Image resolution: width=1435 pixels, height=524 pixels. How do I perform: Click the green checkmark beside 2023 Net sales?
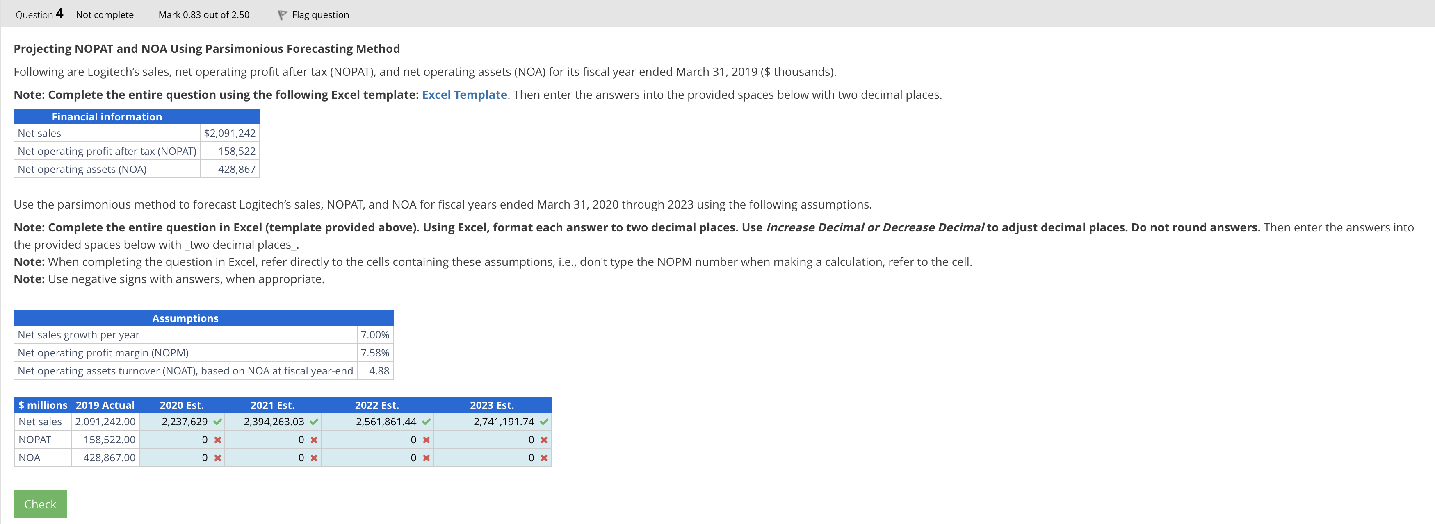coord(544,422)
